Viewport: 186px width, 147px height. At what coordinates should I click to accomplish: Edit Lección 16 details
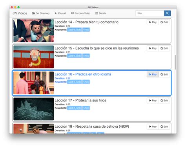tap(164, 74)
